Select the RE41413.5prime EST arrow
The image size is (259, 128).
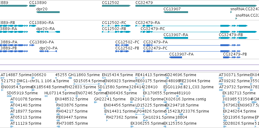click(140, 78)
